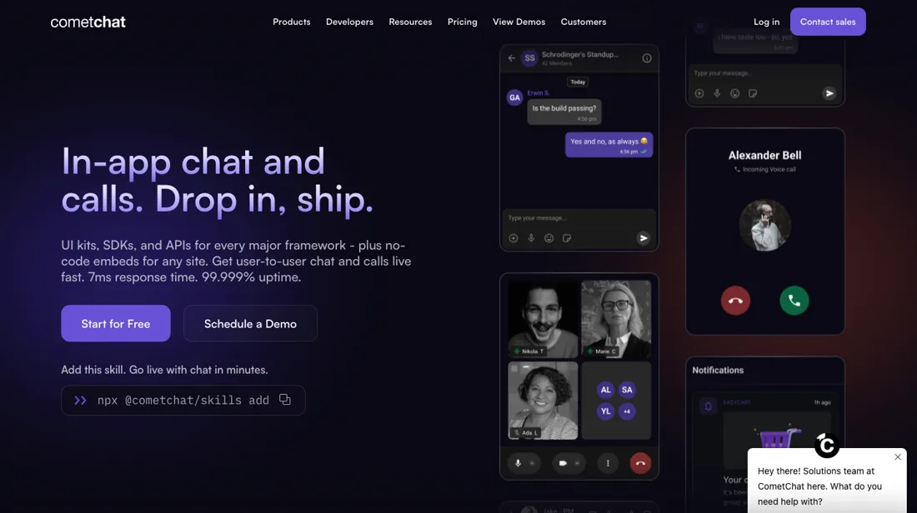The image size is (917, 513).
Task: Copy the npx skills add command
Action: pyautogui.click(x=285, y=400)
